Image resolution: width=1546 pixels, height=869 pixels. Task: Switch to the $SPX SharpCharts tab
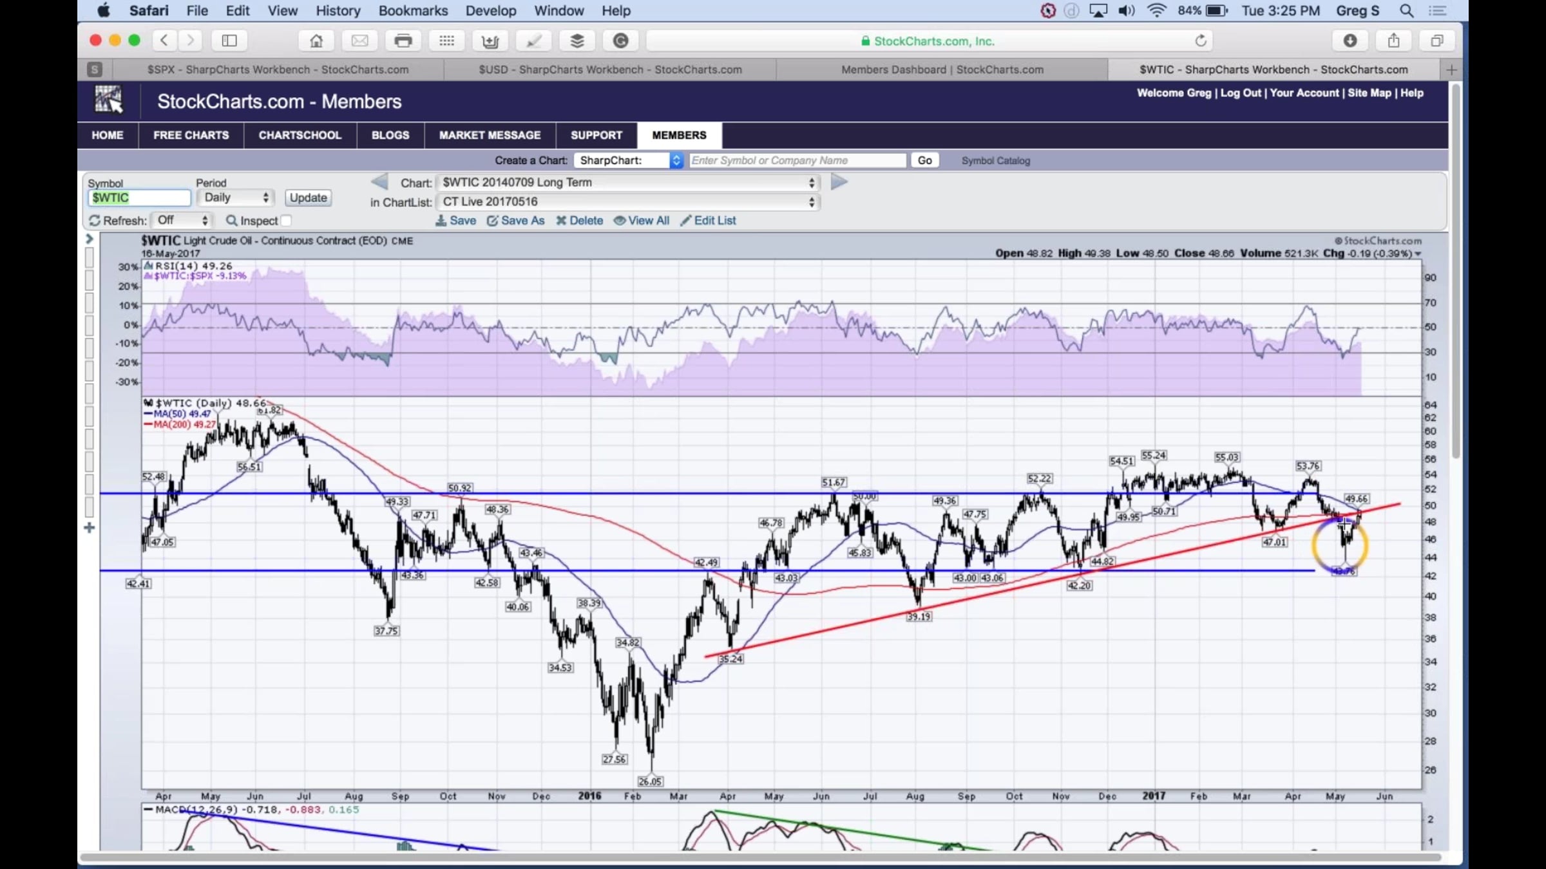(278, 70)
